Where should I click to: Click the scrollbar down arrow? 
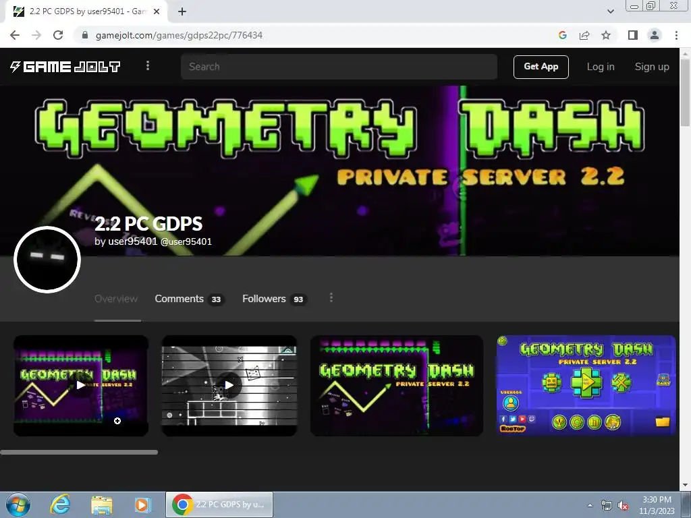tap(685, 485)
